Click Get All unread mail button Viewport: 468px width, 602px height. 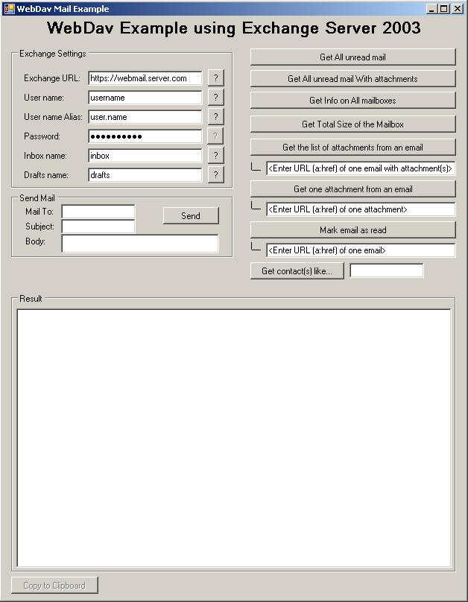(352, 57)
